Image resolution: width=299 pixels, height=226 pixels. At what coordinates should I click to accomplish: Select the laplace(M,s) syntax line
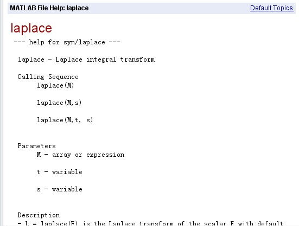[x=59, y=103]
